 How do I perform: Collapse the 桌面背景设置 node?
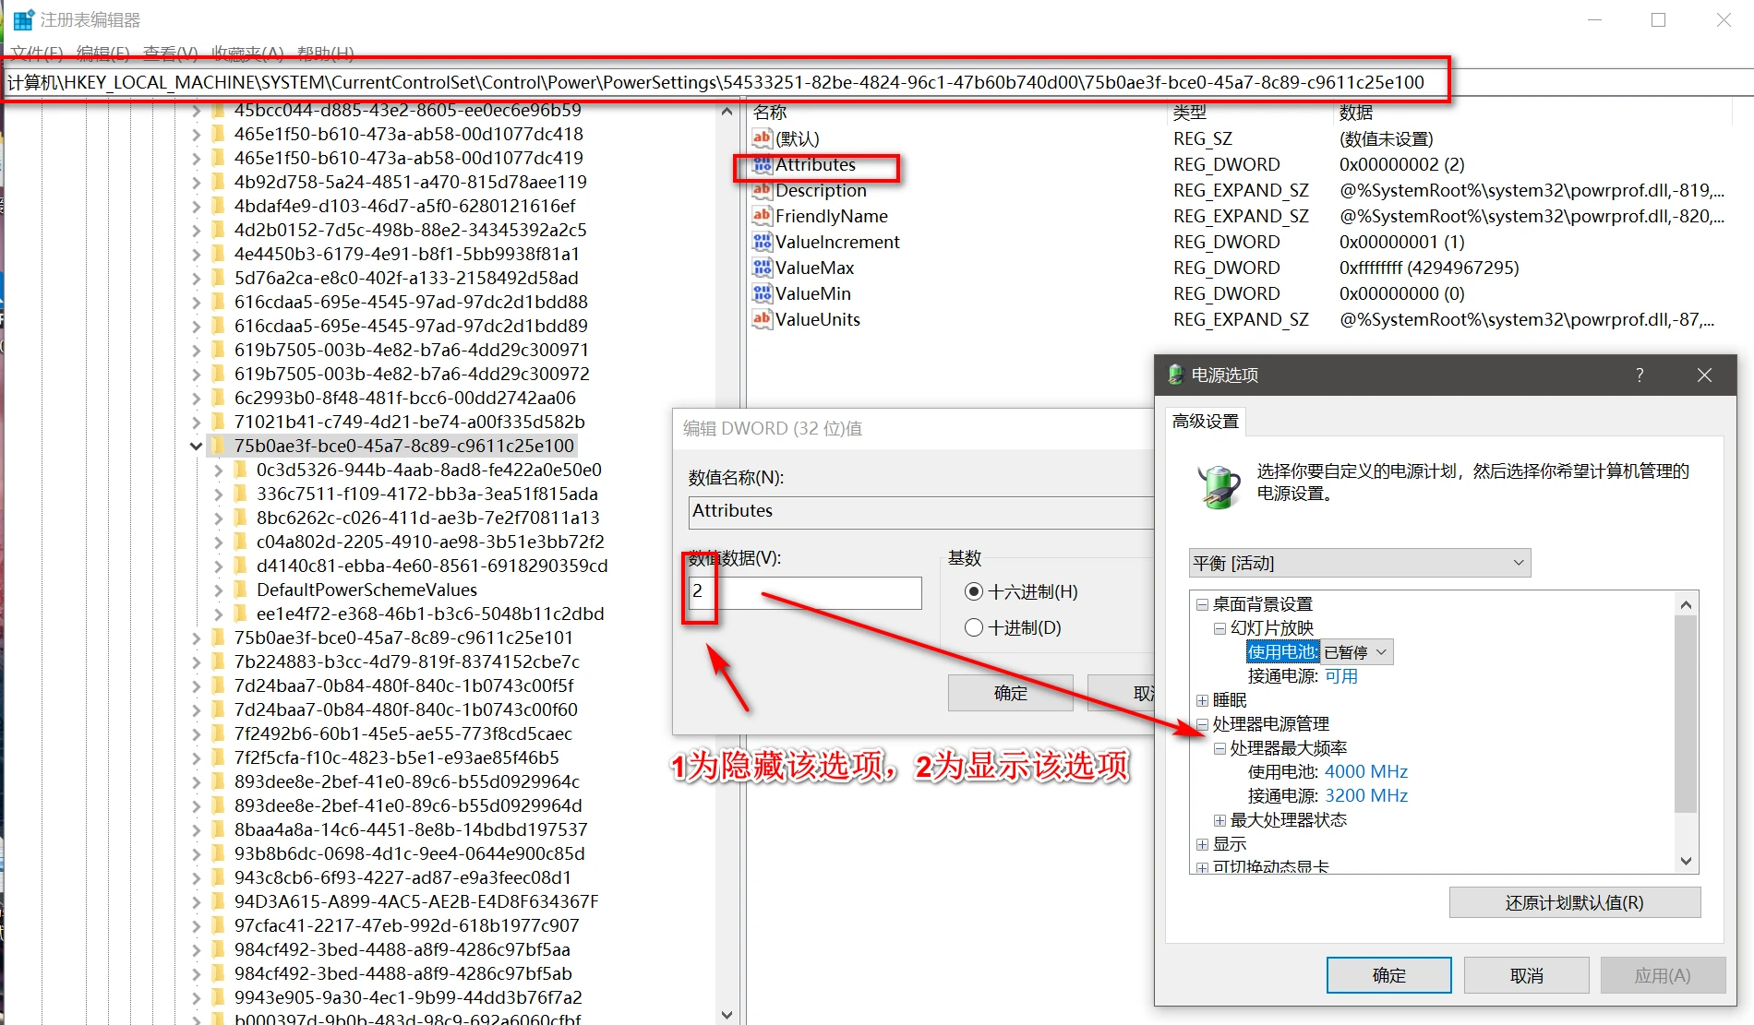1202,604
